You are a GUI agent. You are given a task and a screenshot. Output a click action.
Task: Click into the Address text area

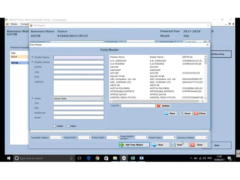(78, 88)
